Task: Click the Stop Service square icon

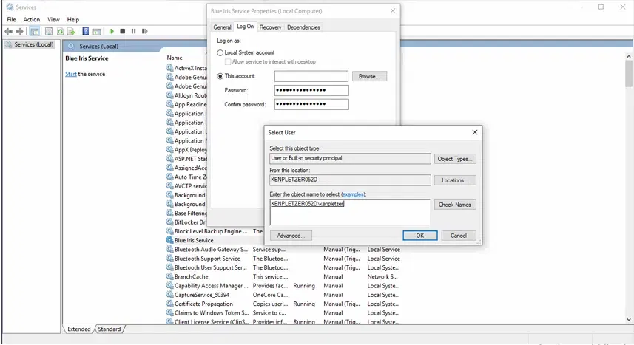Action: point(123,31)
